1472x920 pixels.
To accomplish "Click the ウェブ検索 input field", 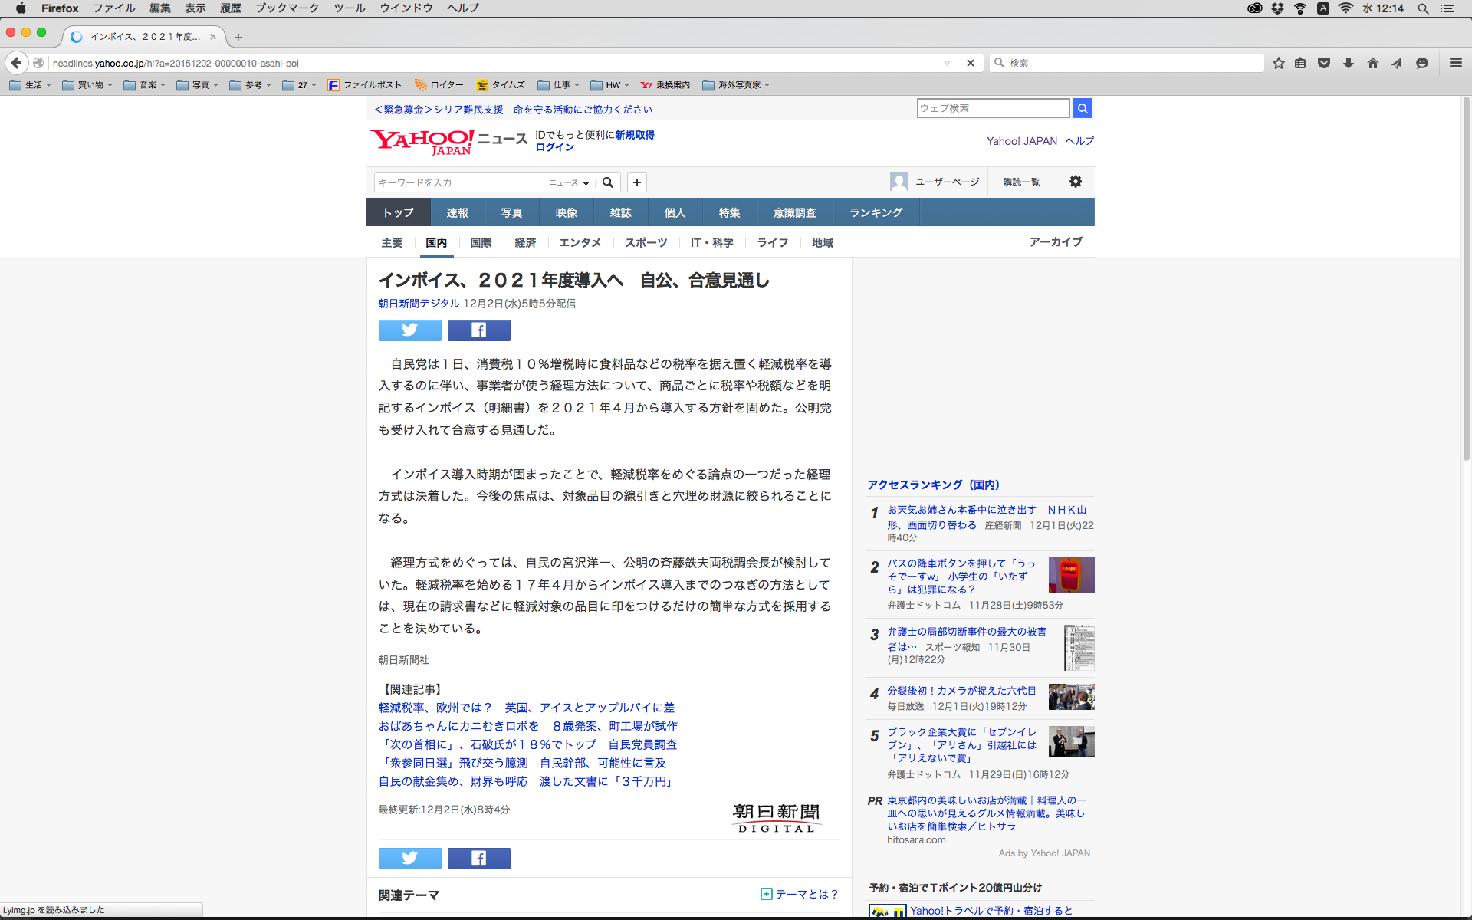I will click(x=992, y=108).
